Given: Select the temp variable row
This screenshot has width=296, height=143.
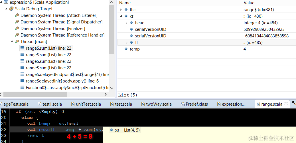Looking at the screenshot, I should point(207,49).
